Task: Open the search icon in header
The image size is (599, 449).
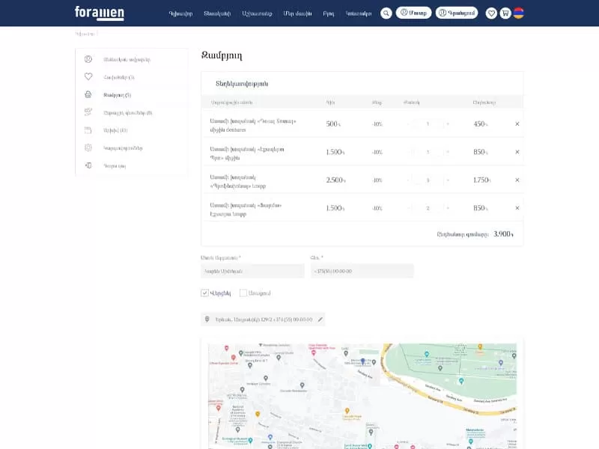Action: [386, 13]
